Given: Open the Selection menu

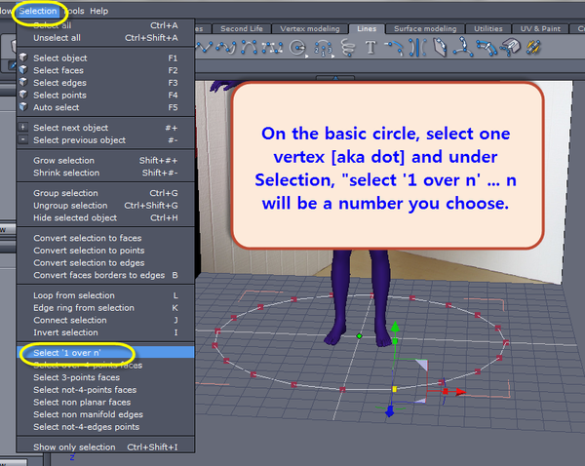Looking at the screenshot, I should 38,11.
